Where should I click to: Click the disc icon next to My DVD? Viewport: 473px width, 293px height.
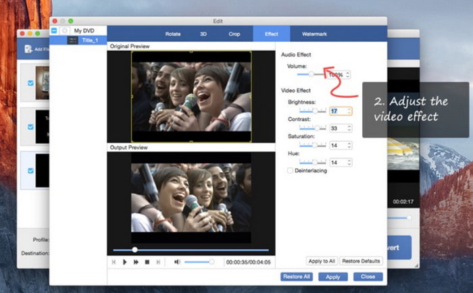pyautogui.click(x=65, y=30)
